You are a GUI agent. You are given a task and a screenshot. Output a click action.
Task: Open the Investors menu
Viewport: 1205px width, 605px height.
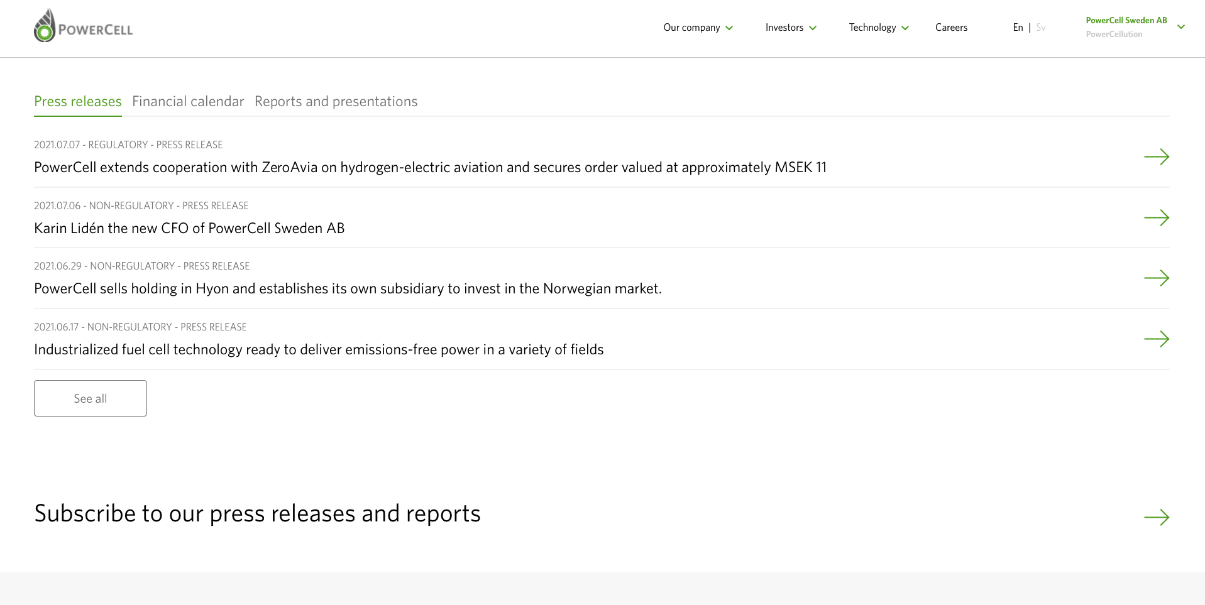pyautogui.click(x=784, y=28)
